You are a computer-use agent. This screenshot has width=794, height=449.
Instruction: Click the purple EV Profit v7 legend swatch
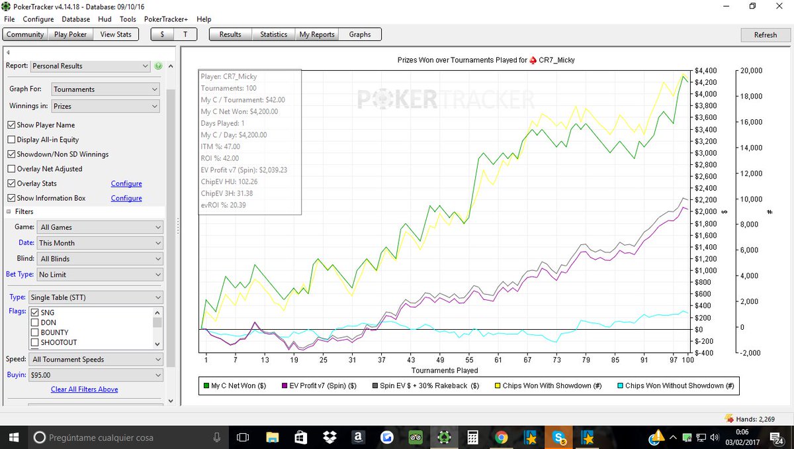pyautogui.click(x=285, y=385)
